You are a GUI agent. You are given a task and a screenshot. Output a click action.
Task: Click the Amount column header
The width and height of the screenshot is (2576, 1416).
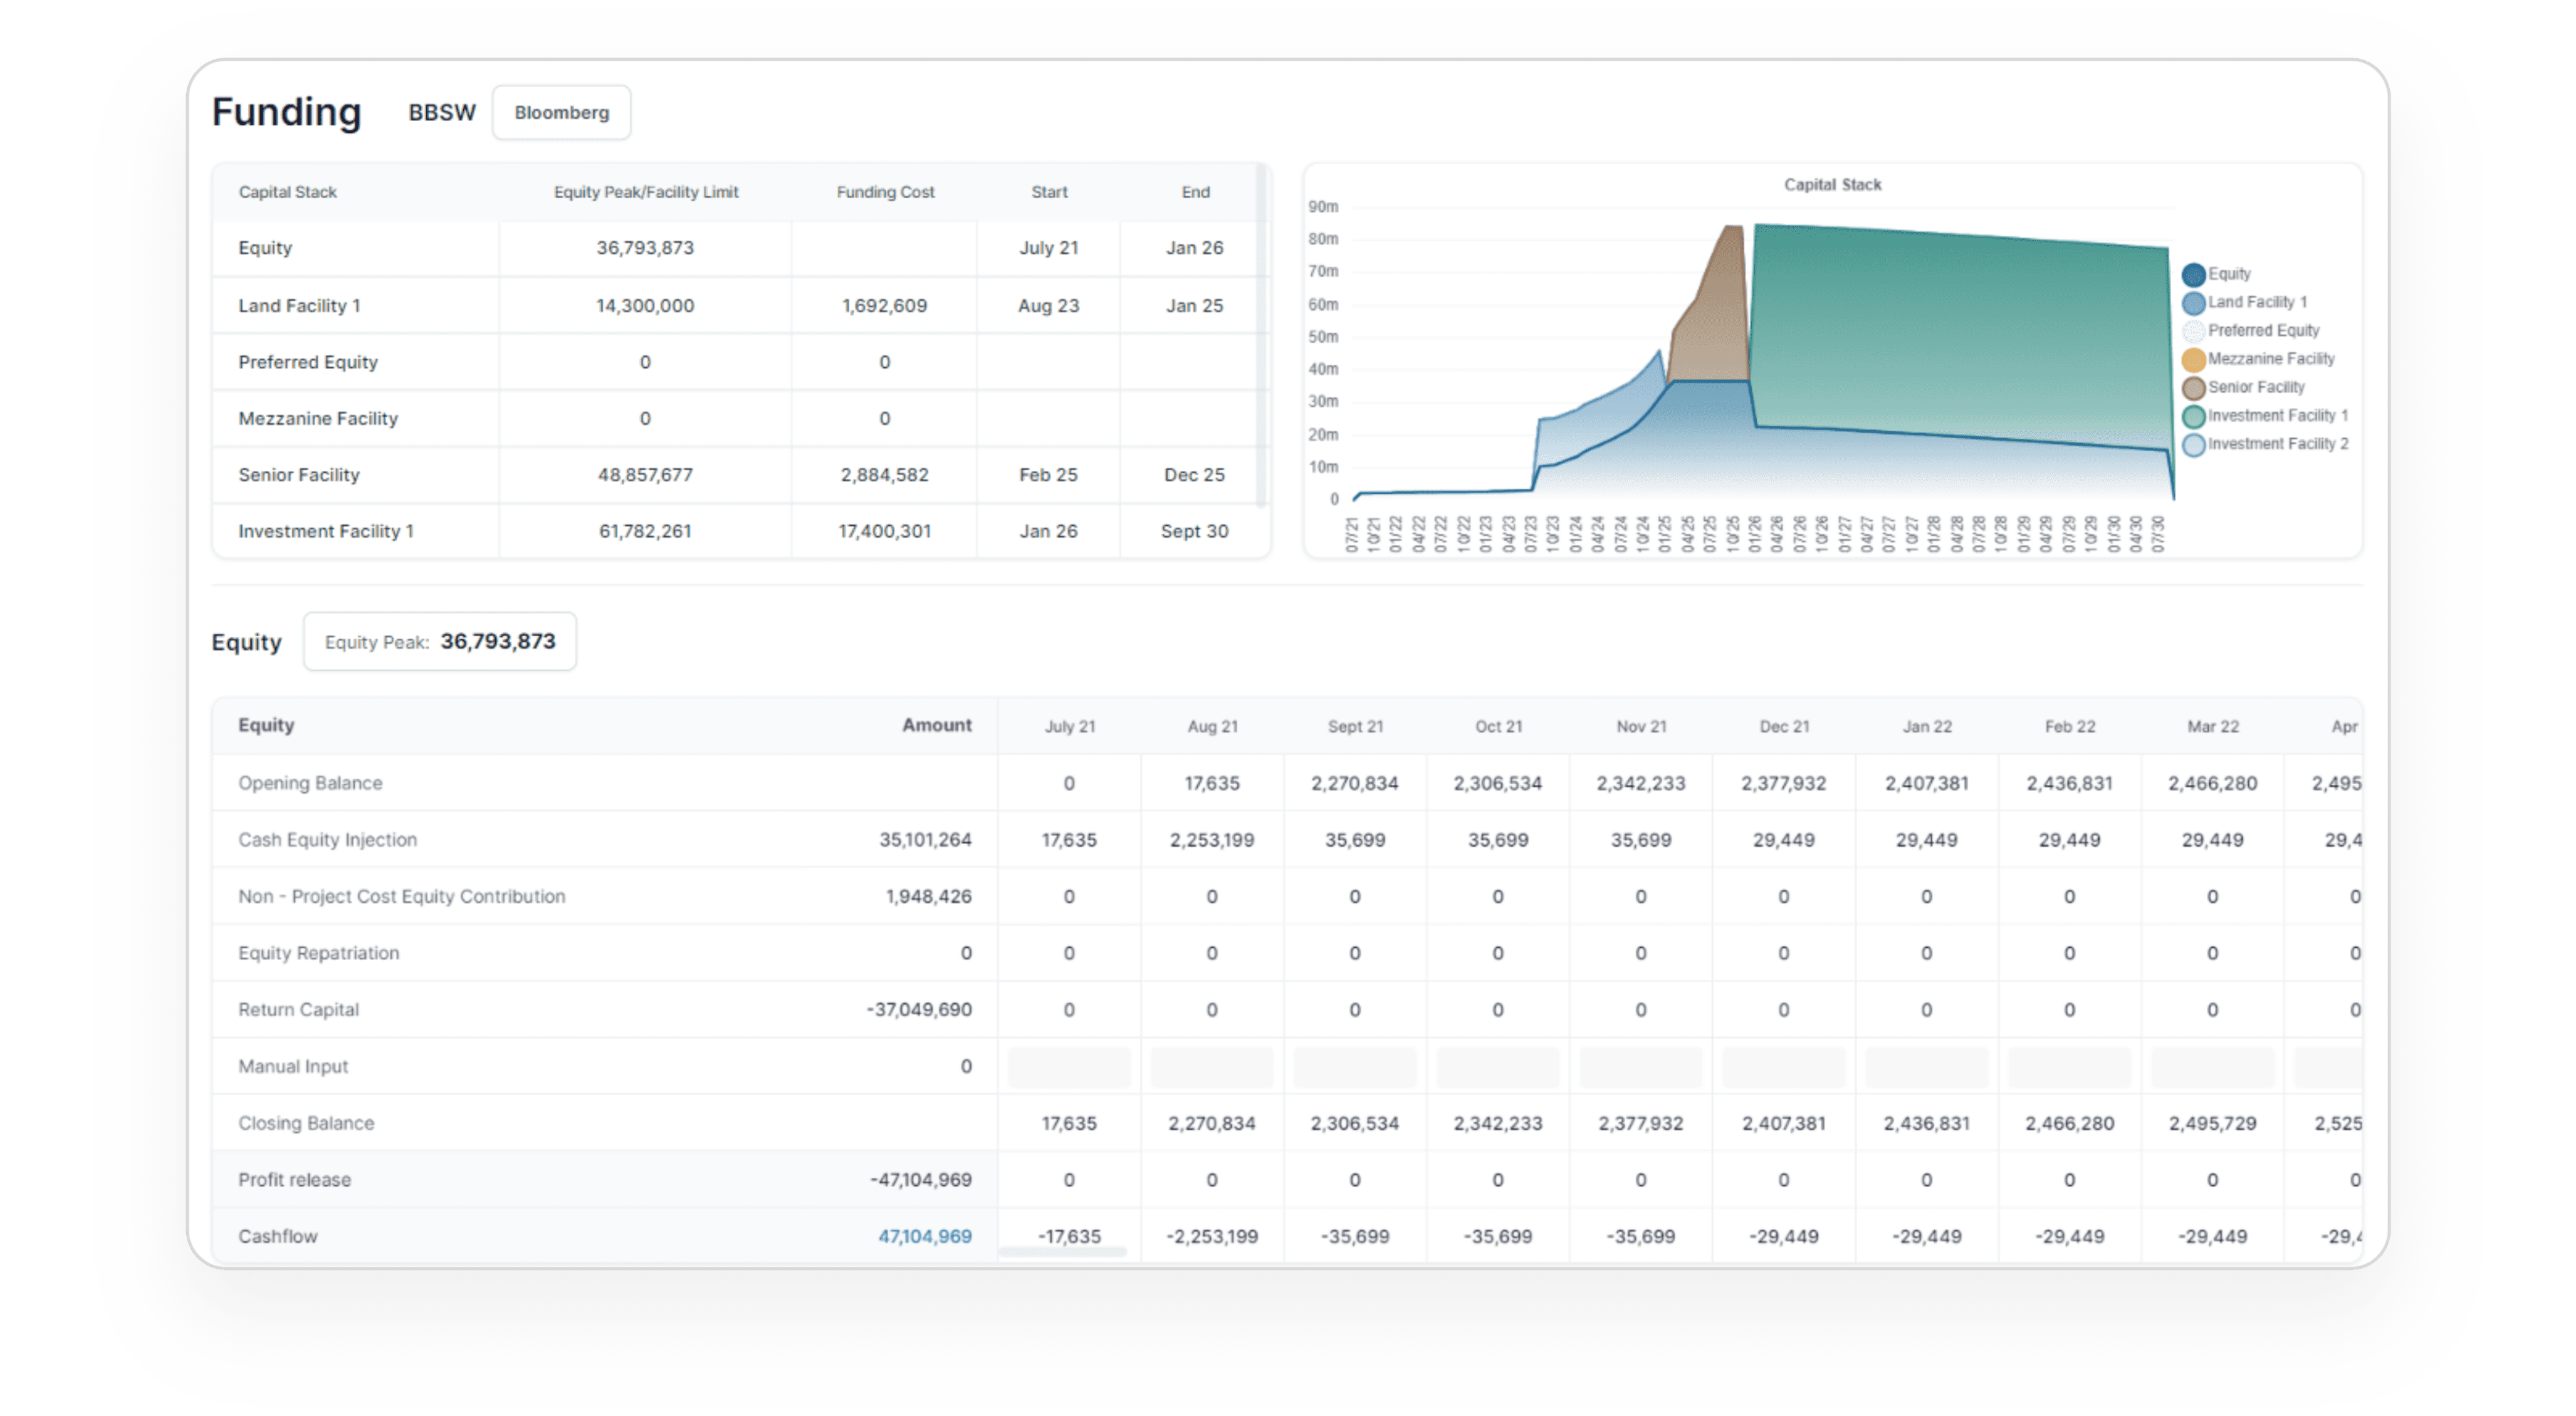[x=937, y=725]
